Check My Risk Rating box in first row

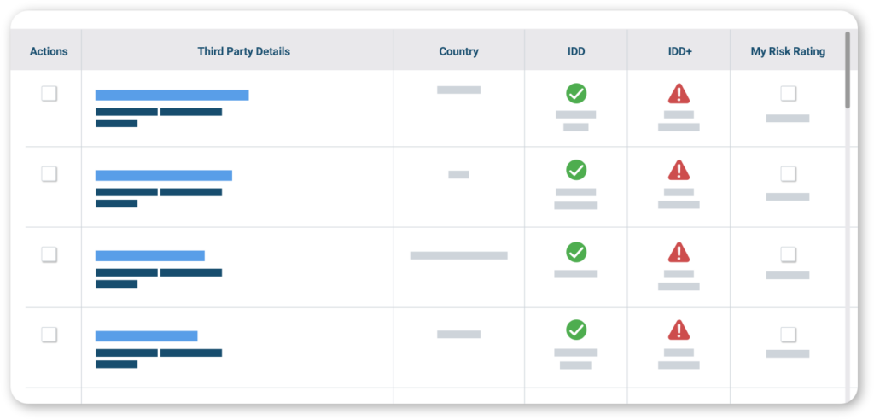(788, 93)
